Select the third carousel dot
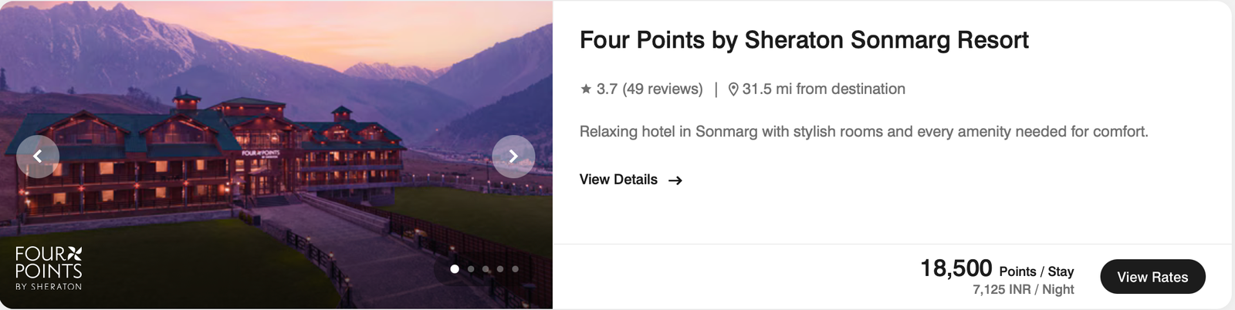Image resolution: width=1235 pixels, height=310 pixels. pos(486,269)
